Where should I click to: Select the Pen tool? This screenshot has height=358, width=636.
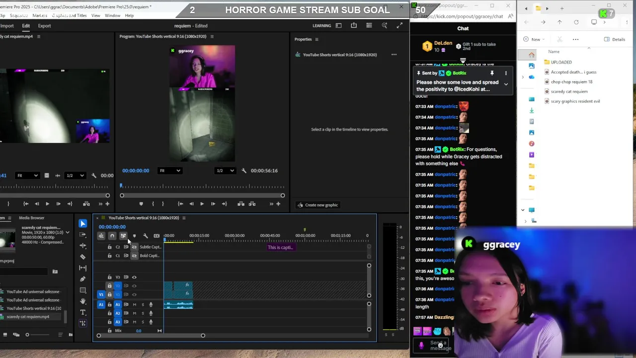pyautogui.click(x=82, y=278)
